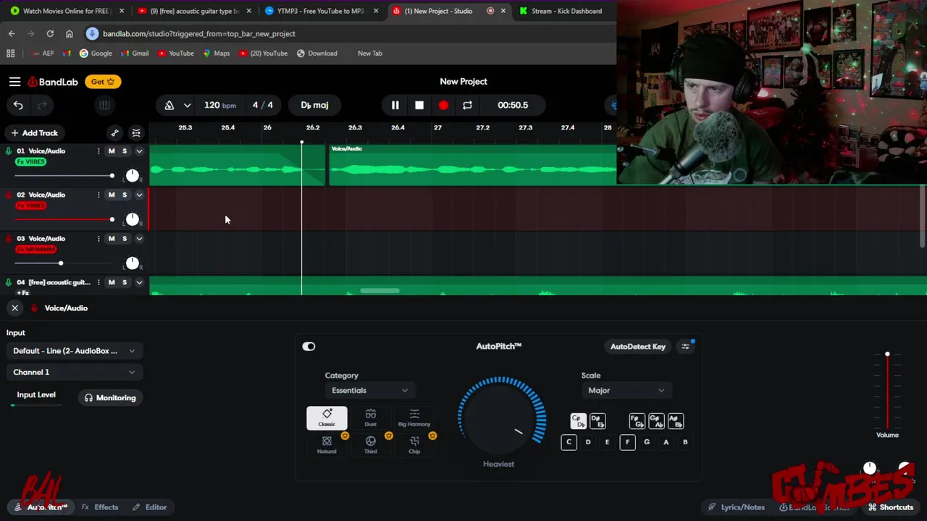
Task: Adjust track 01 pan knob
Action: pyautogui.click(x=133, y=176)
